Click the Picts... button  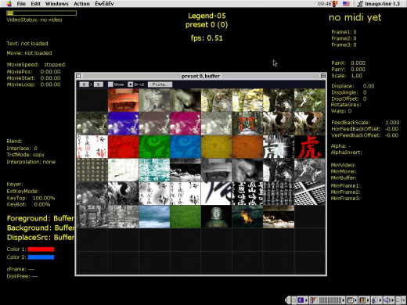pyautogui.click(x=160, y=84)
